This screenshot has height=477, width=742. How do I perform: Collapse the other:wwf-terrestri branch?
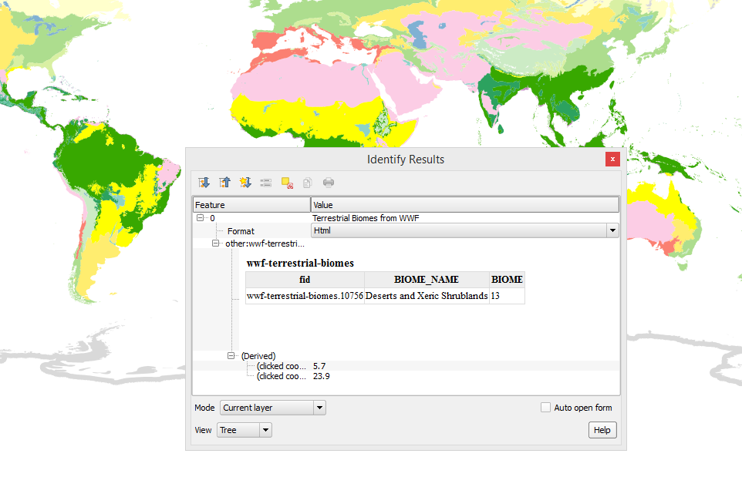click(214, 242)
